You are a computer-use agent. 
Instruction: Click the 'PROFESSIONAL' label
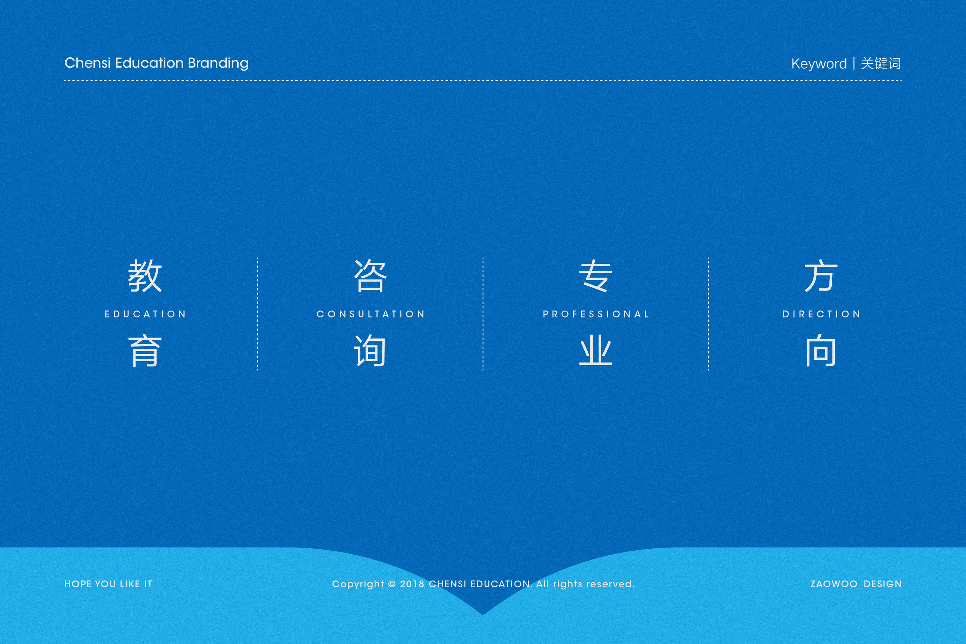coord(596,314)
